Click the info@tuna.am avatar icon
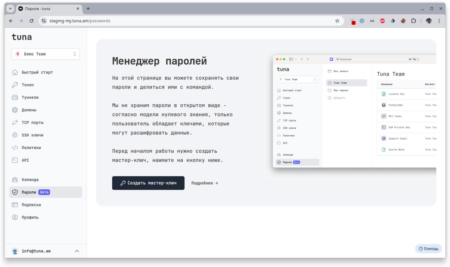450x267 pixels. pos(15,251)
